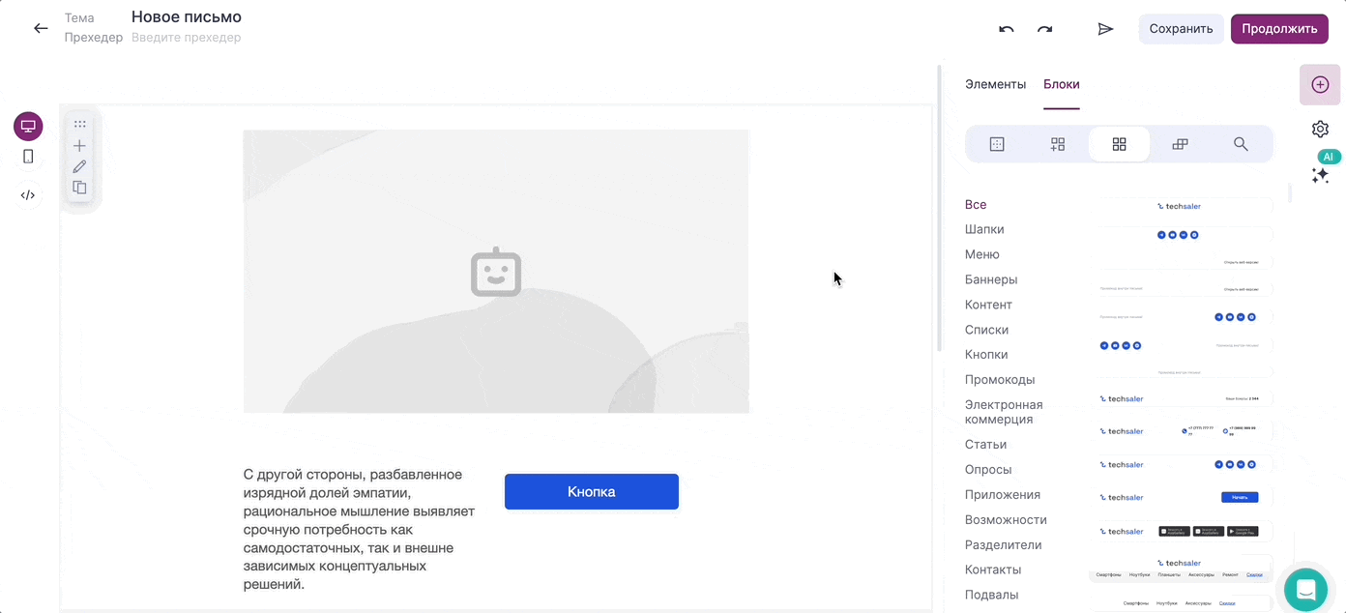Continue by clicking Продолжить

pos(1279,29)
